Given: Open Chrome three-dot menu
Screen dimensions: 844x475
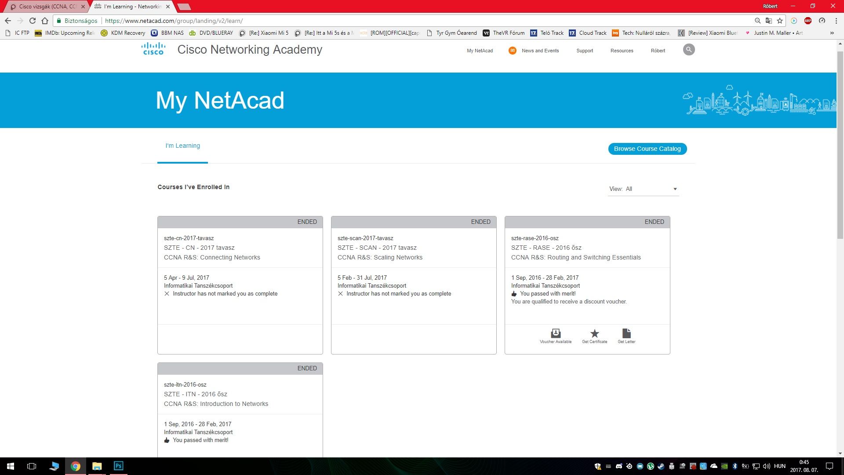Looking at the screenshot, I should tap(836, 21).
